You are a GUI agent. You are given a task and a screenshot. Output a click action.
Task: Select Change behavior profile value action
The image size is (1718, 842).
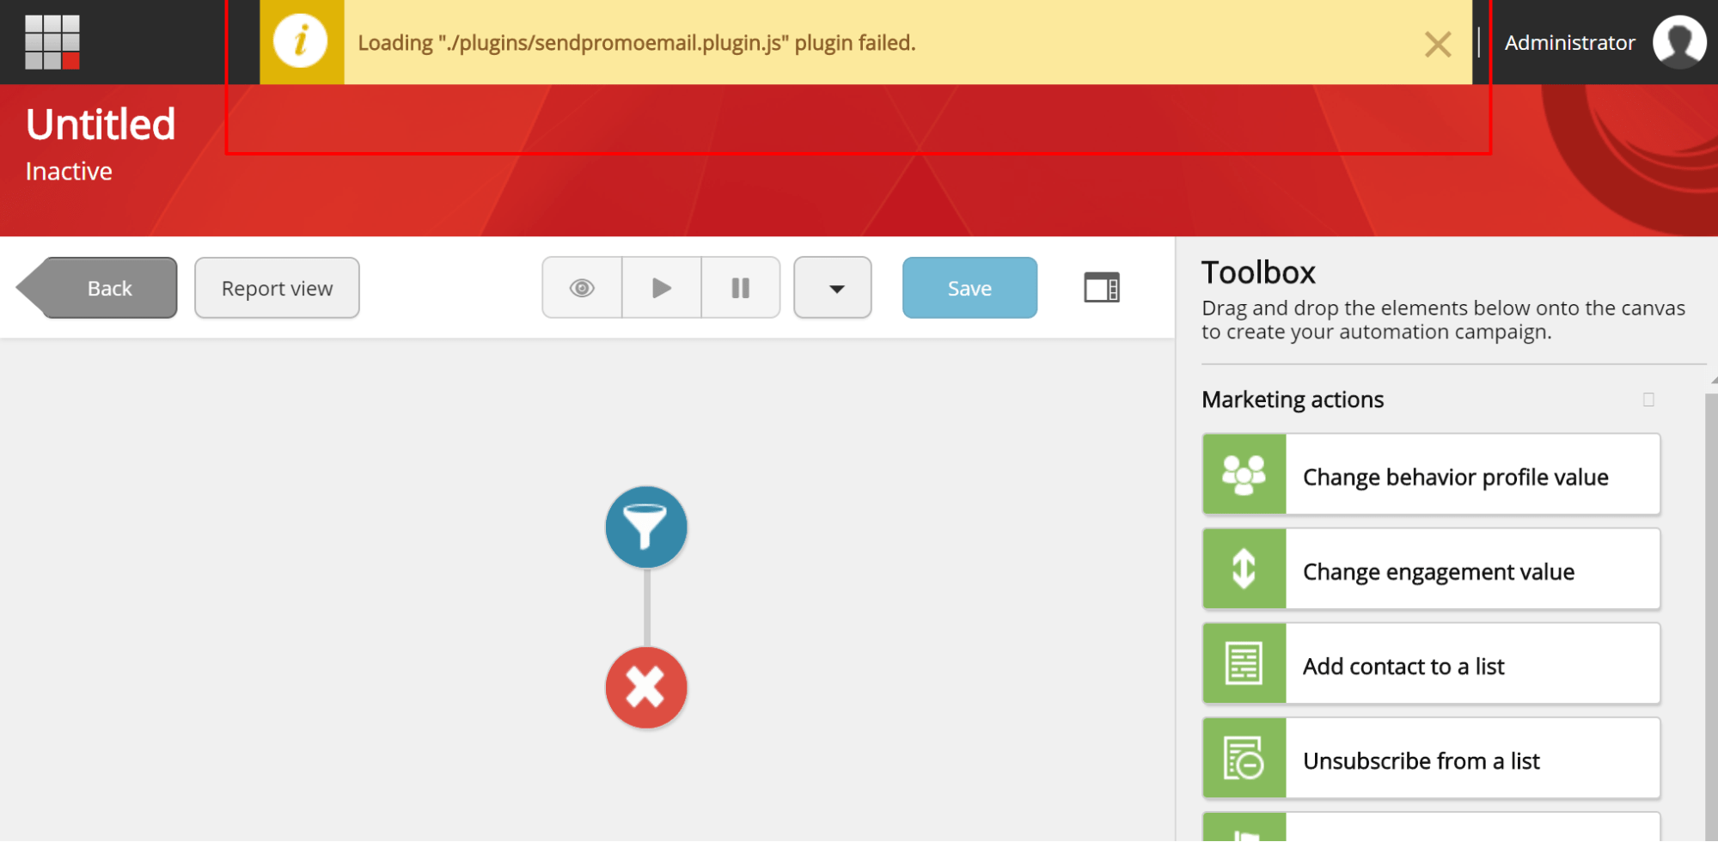tap(1431, 475)
